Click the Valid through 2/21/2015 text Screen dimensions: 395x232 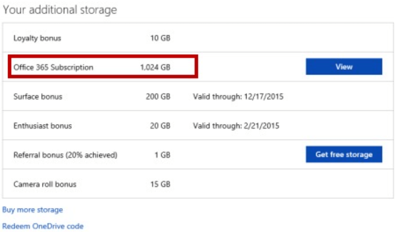(236, 126)
